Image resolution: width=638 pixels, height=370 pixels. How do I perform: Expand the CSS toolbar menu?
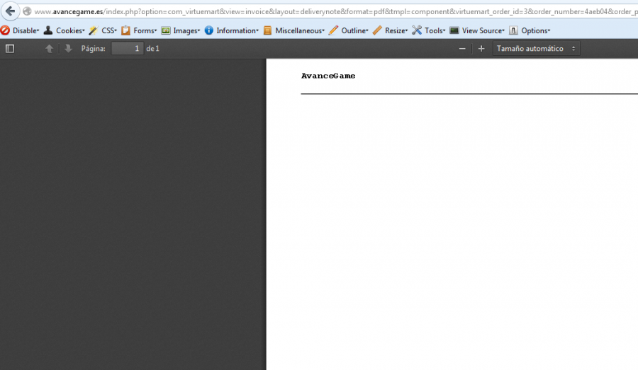(103, 30)
